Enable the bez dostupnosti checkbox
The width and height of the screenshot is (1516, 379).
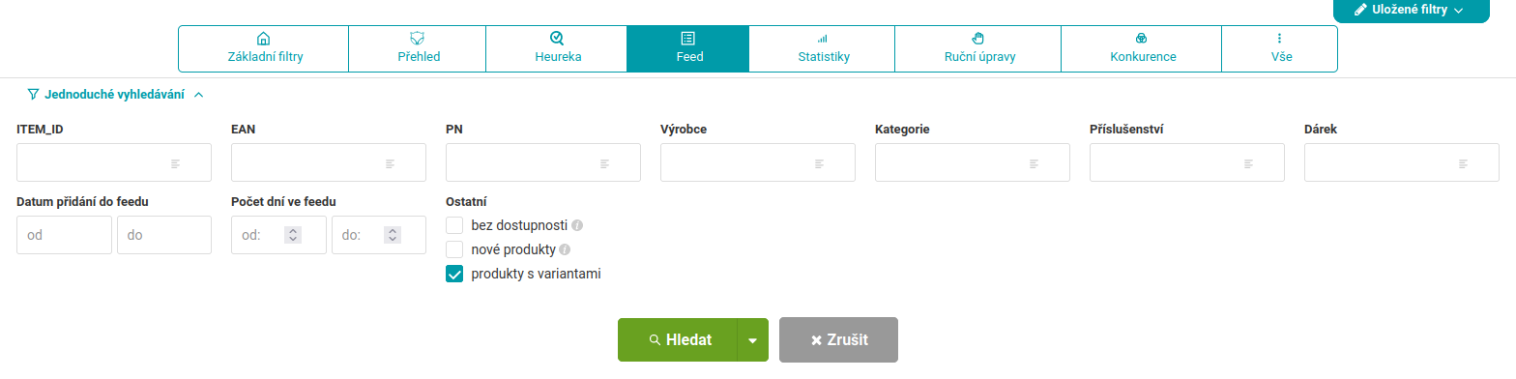(x=454, y=225)
